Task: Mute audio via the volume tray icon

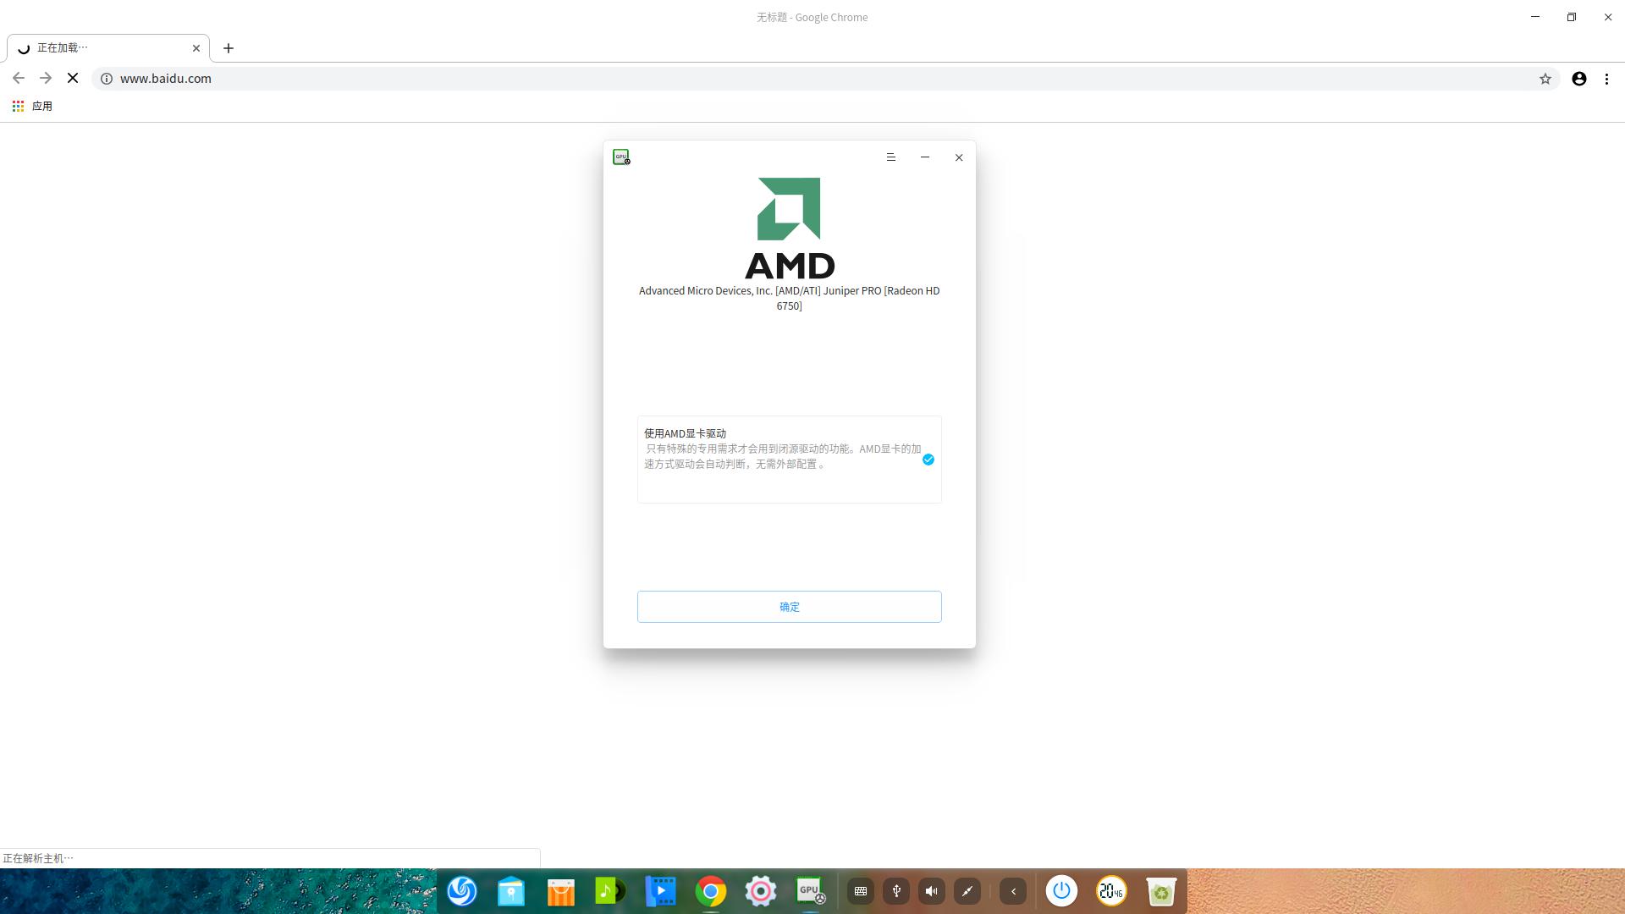Action: pos(931,890)
